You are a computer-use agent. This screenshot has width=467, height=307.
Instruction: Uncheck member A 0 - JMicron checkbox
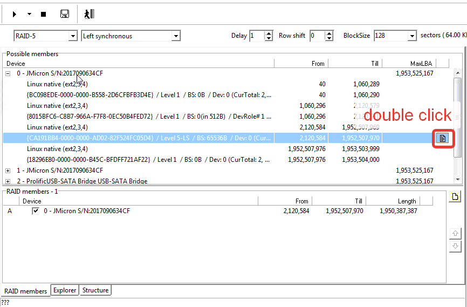[36, 211]
